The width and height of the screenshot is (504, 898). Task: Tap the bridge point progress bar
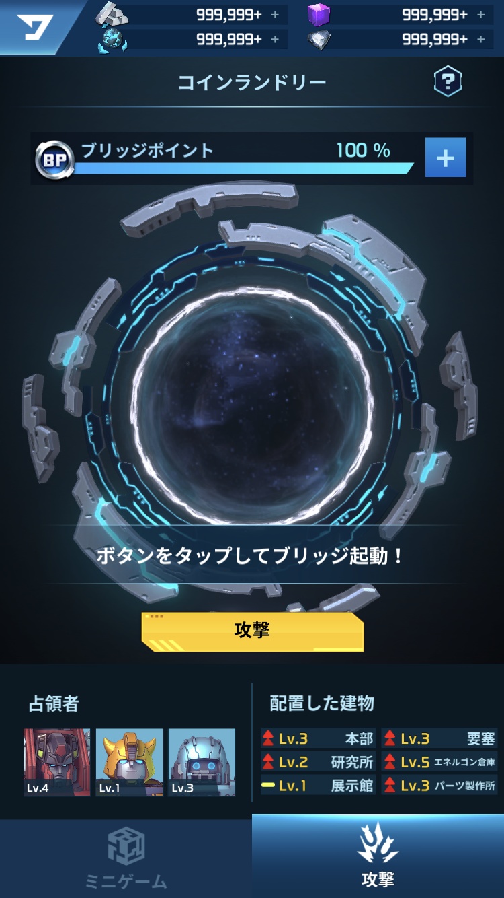click(243, 168)
